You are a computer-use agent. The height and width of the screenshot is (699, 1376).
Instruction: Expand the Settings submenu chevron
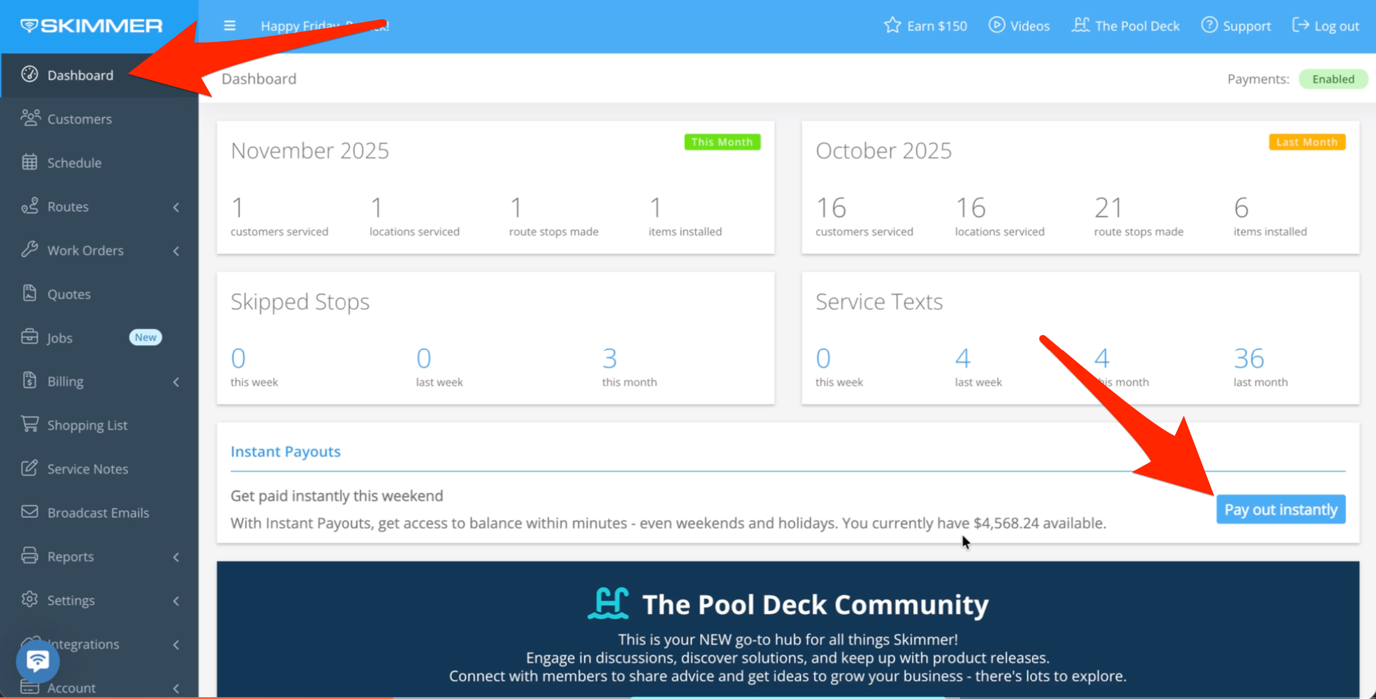pos(176,601)
